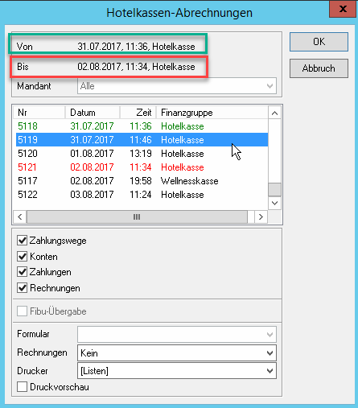
Task: Toggle the Zahlungswege checkbox
Action: 22,241
